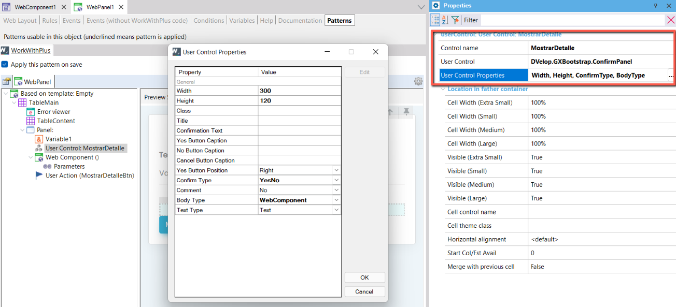Open Confirm Type dropdown

pyautogui.click(x=336, y=180)
